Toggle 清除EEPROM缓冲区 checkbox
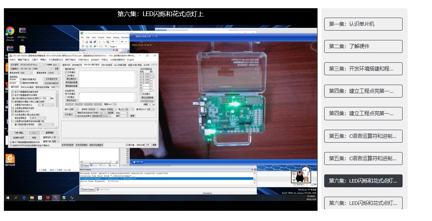432x221 pixels. tap(21, 83)
